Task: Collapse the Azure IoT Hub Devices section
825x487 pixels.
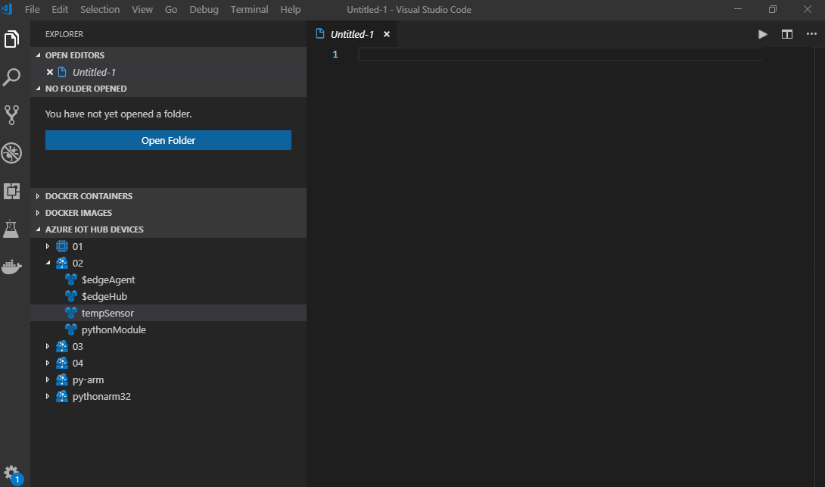Action: (38, 229)
